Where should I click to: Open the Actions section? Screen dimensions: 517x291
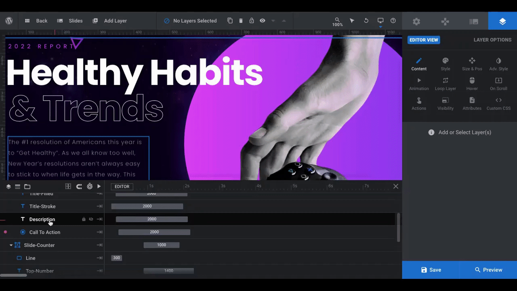tap(419, 104)
